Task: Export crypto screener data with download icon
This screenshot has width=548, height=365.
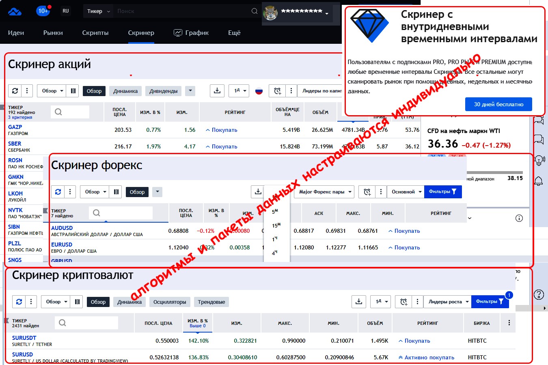Action: 359,302
